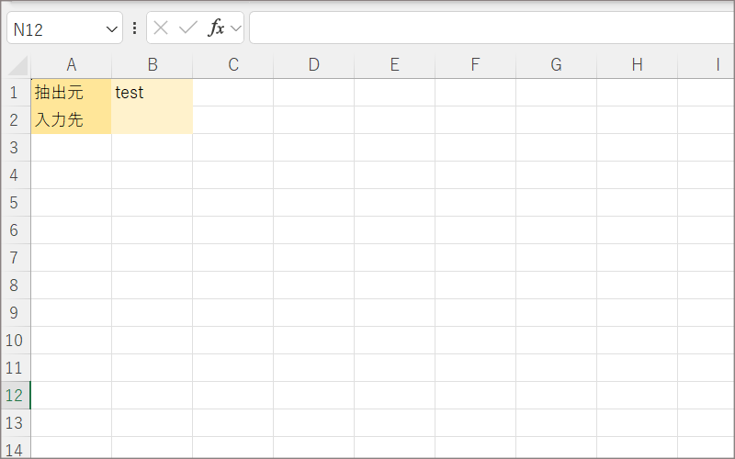
Task: Open the dropdown arrow next to fx
Action: tap(236, 28)
